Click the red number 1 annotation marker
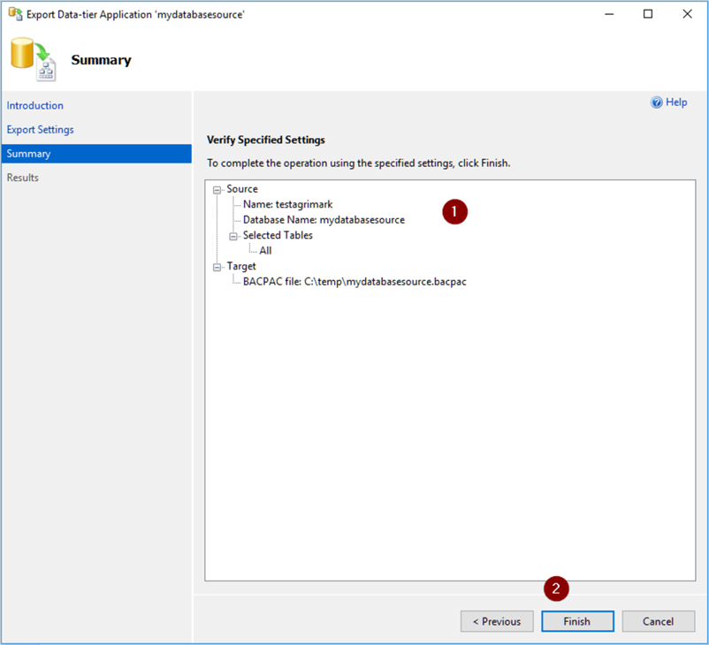The image size is (709, 645). coord(454,212)
